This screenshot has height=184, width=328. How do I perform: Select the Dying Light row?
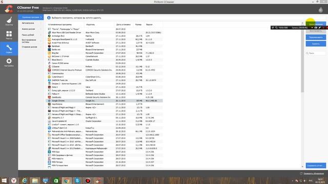point(104,90)
